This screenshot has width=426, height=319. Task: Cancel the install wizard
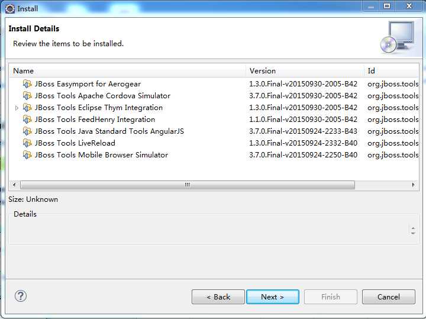[x=389, y=297]
